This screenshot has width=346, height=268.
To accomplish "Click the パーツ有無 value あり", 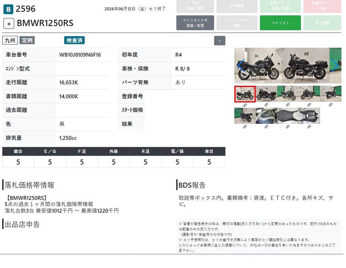I will [x=180, y=82].
